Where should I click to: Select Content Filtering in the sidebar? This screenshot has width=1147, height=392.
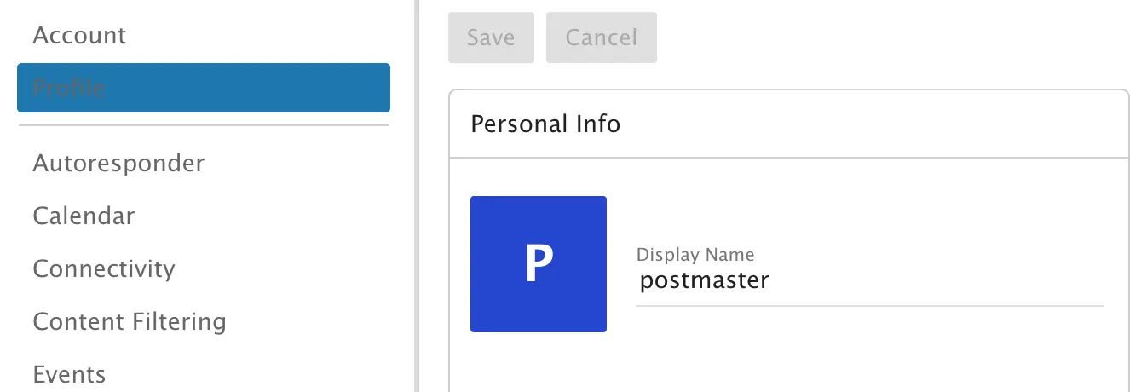coord(130,321)
